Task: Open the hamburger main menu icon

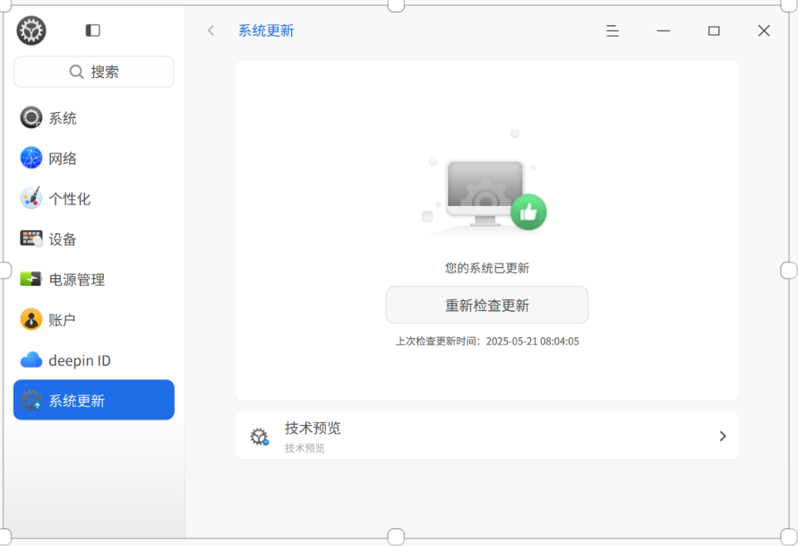Action: pyautogui.click(x=613, y=30)
